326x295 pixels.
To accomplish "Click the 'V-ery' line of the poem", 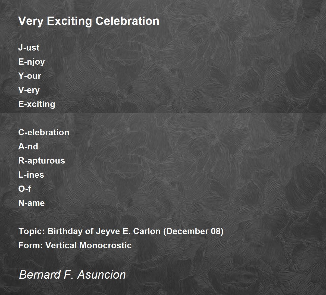I will tap(29, 90).
